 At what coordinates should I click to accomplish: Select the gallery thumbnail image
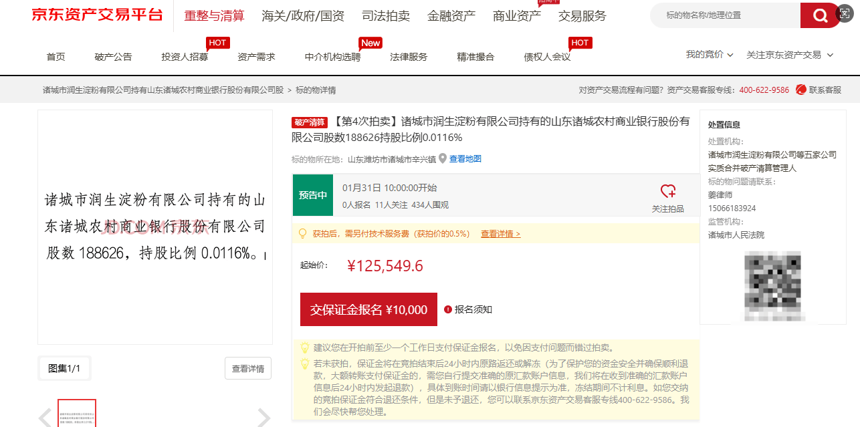pos(77,413)
